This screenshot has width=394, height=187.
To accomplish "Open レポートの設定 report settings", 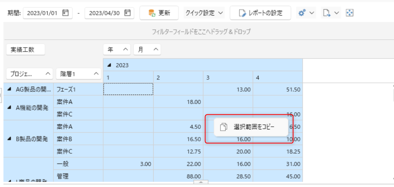I will pyautogui.click(x=261, y=13).
